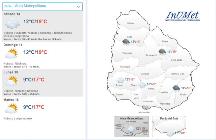Image resolution: width=216 pixels, height=140 pixels.
Task: Click the Montevideo cloud icon on map
Action: pos(146,107)
